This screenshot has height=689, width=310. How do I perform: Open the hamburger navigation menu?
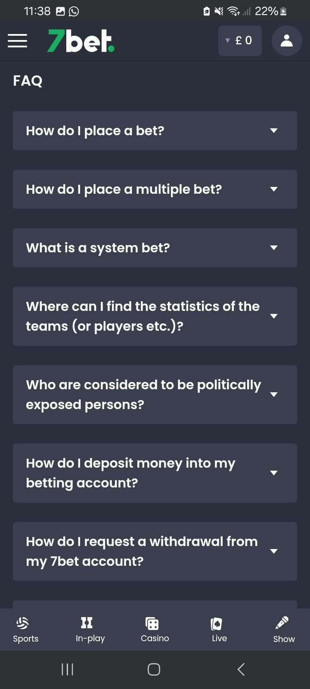point(17,40)
